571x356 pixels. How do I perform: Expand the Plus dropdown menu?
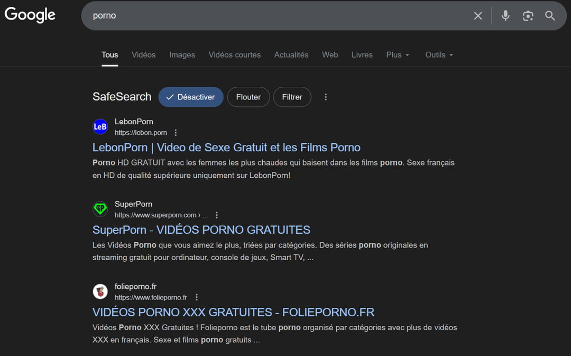click(398, 55)
